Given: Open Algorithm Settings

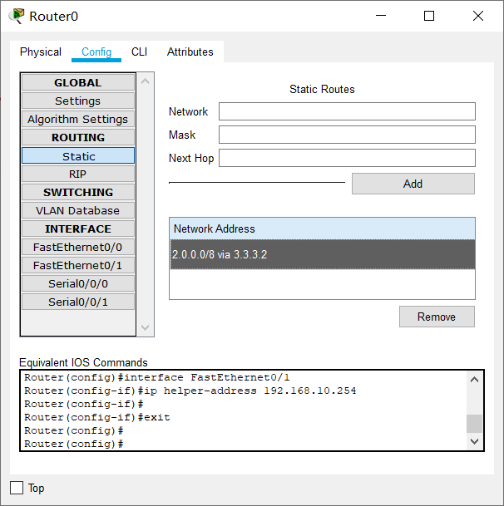Looking at the screenshot, I should click(78, 119).
